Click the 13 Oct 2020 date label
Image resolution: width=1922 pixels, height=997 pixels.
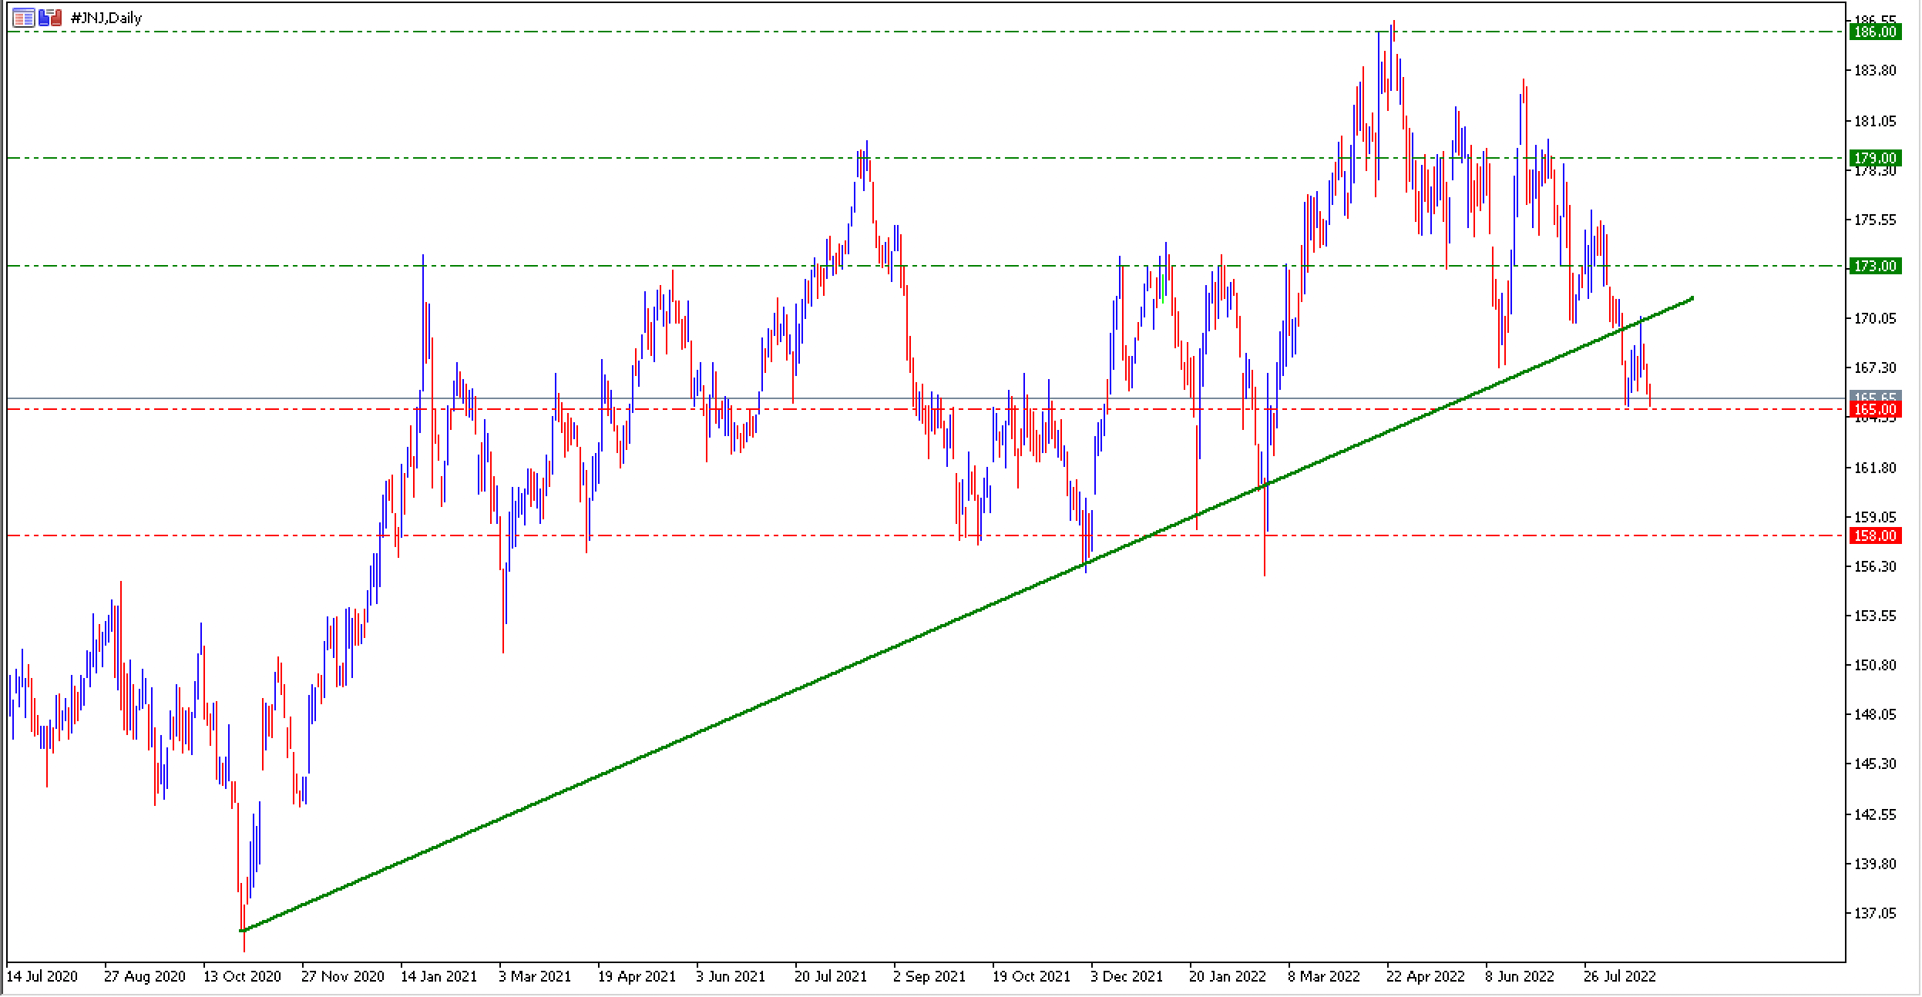242,977
